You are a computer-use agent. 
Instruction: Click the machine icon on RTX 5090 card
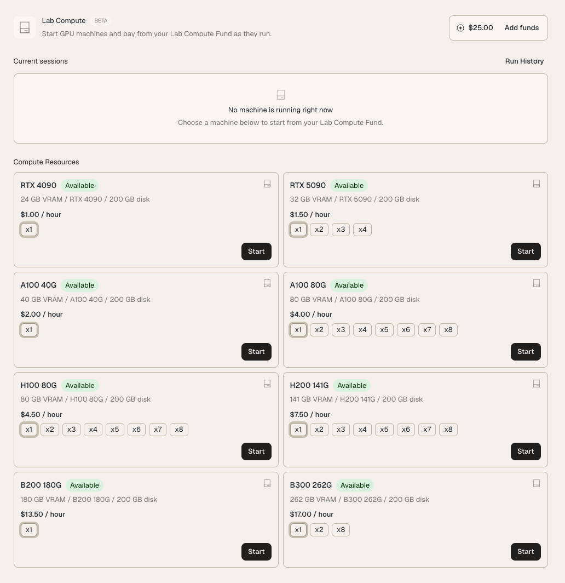[537, 184]
